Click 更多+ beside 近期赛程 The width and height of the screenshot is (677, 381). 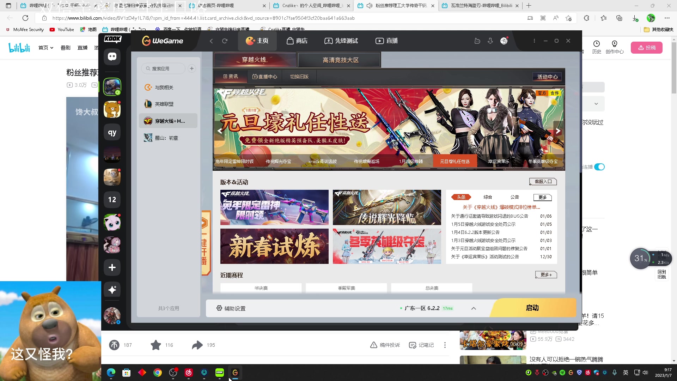546,275
